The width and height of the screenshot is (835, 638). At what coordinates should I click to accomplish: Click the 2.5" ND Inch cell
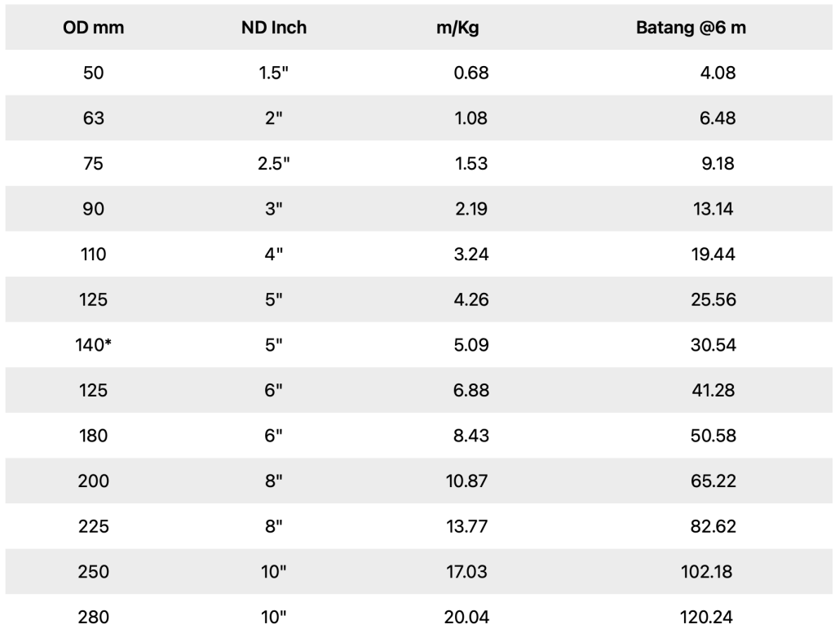pyautogui.click(x=274, y=164)
